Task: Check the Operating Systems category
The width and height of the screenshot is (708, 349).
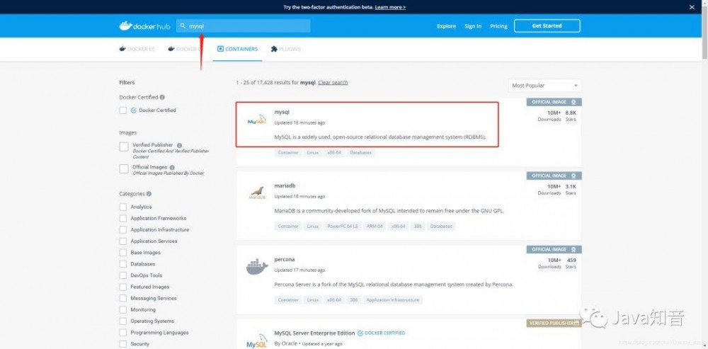Action: 122,321
